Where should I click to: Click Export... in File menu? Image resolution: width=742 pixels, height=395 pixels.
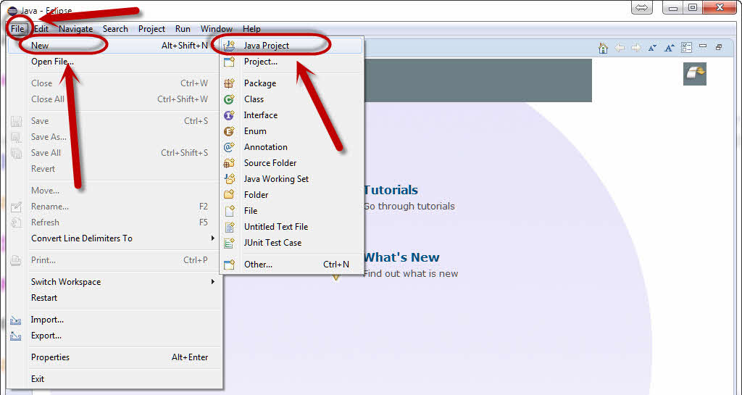click(46, 336)
